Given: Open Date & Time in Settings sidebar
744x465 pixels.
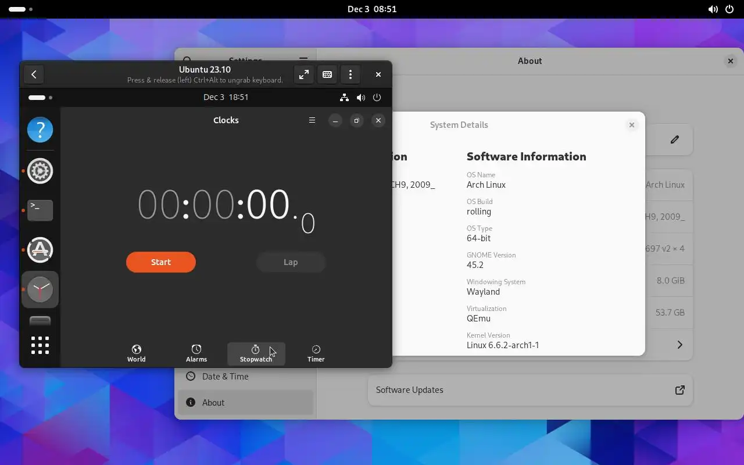Looking at the screenshot, I should coord(245,377).
